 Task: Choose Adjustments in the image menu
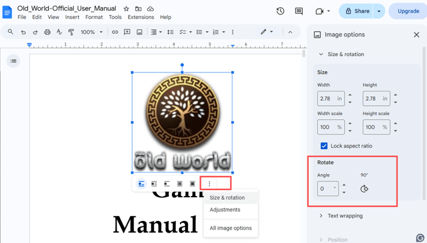pos(231,210)
